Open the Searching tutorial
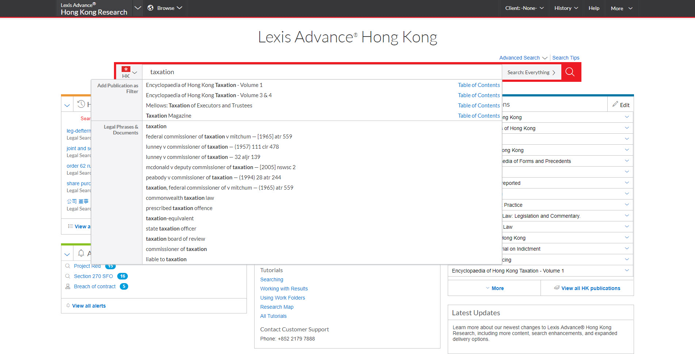 click(x=272, y=279)
